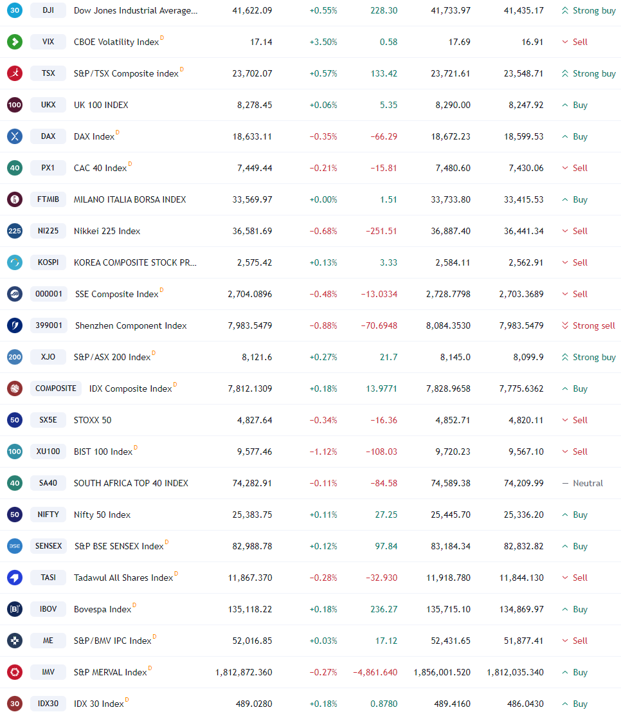Open the Dow Jones Industrial Average link
The image size is (621, 712).
136,10
